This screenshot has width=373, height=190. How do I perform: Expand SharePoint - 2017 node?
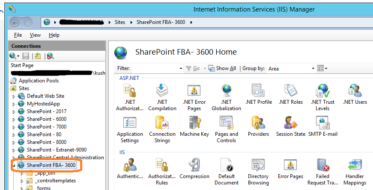[14, 112]
